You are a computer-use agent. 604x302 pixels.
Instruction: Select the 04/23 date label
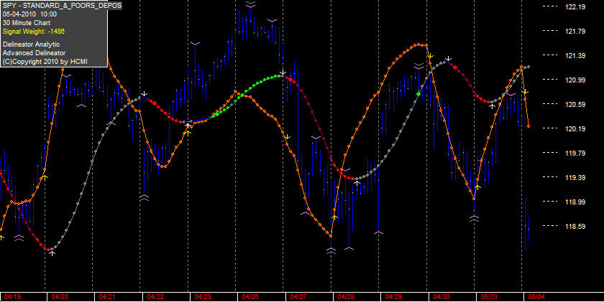click(203, 297)
